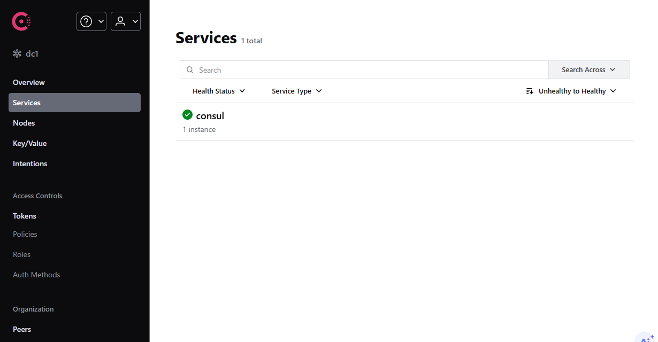Navigate to Key/Value store
This screenshot has width=658, height=342.
point(30,143)
